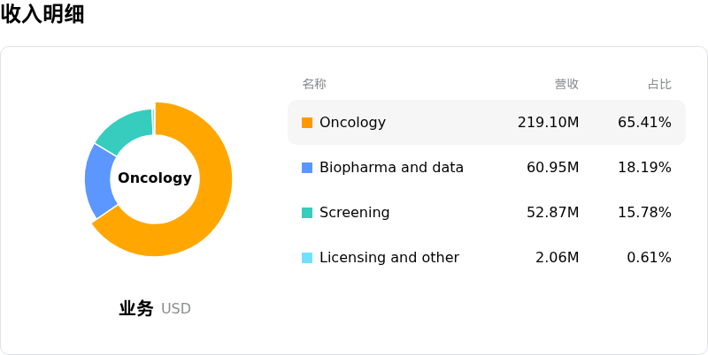This screenshot has width=708, height=355.
Task: Click the 收入明细 section heading
Action: 42,13
